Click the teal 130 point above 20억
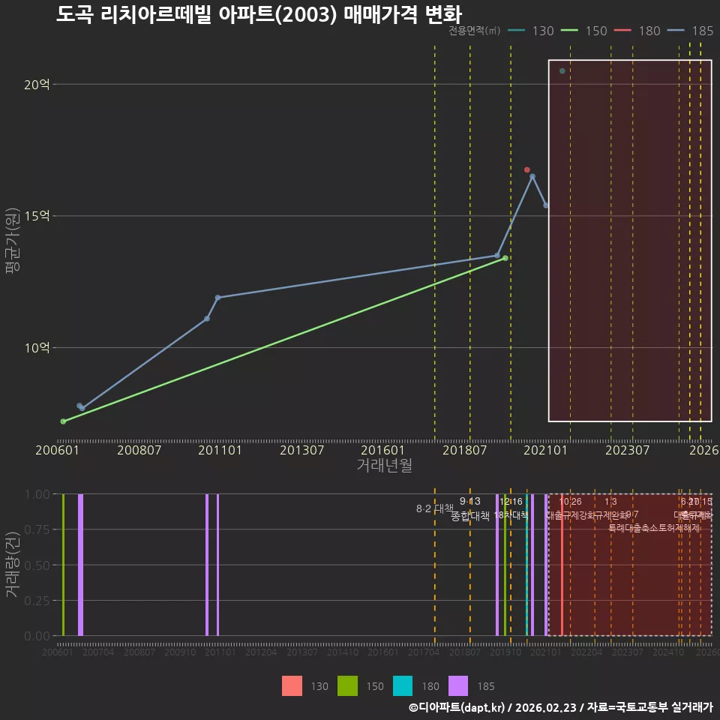 coord(562,70)
